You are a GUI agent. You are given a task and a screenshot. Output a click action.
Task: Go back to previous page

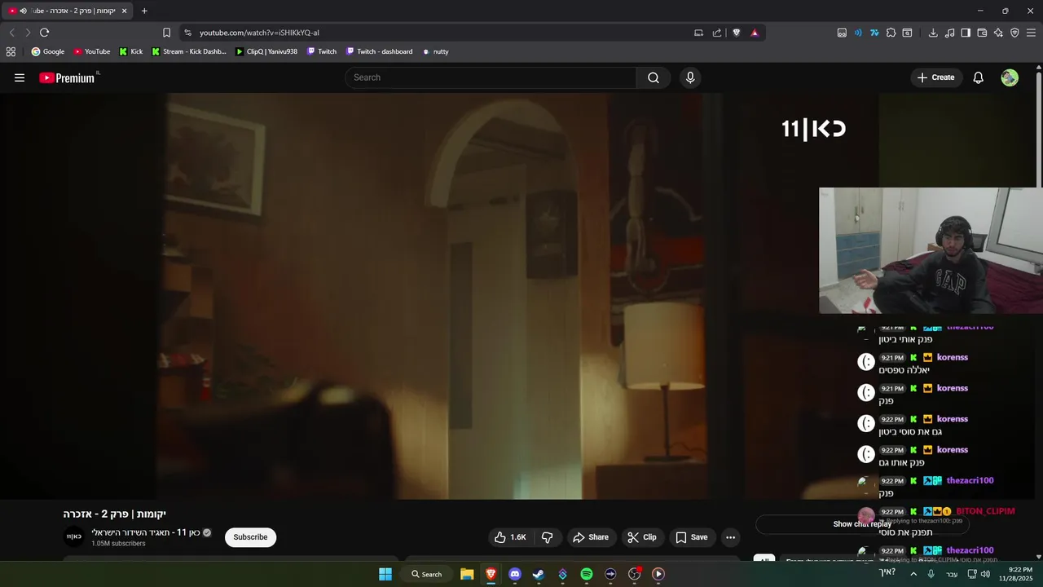pos(11,33)
